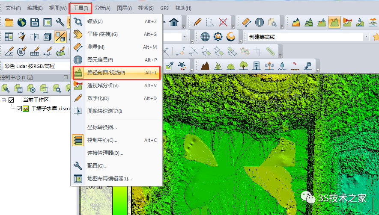Open the 文件(F) menu
Screen dimensions: 379x215
coord(13,8)
